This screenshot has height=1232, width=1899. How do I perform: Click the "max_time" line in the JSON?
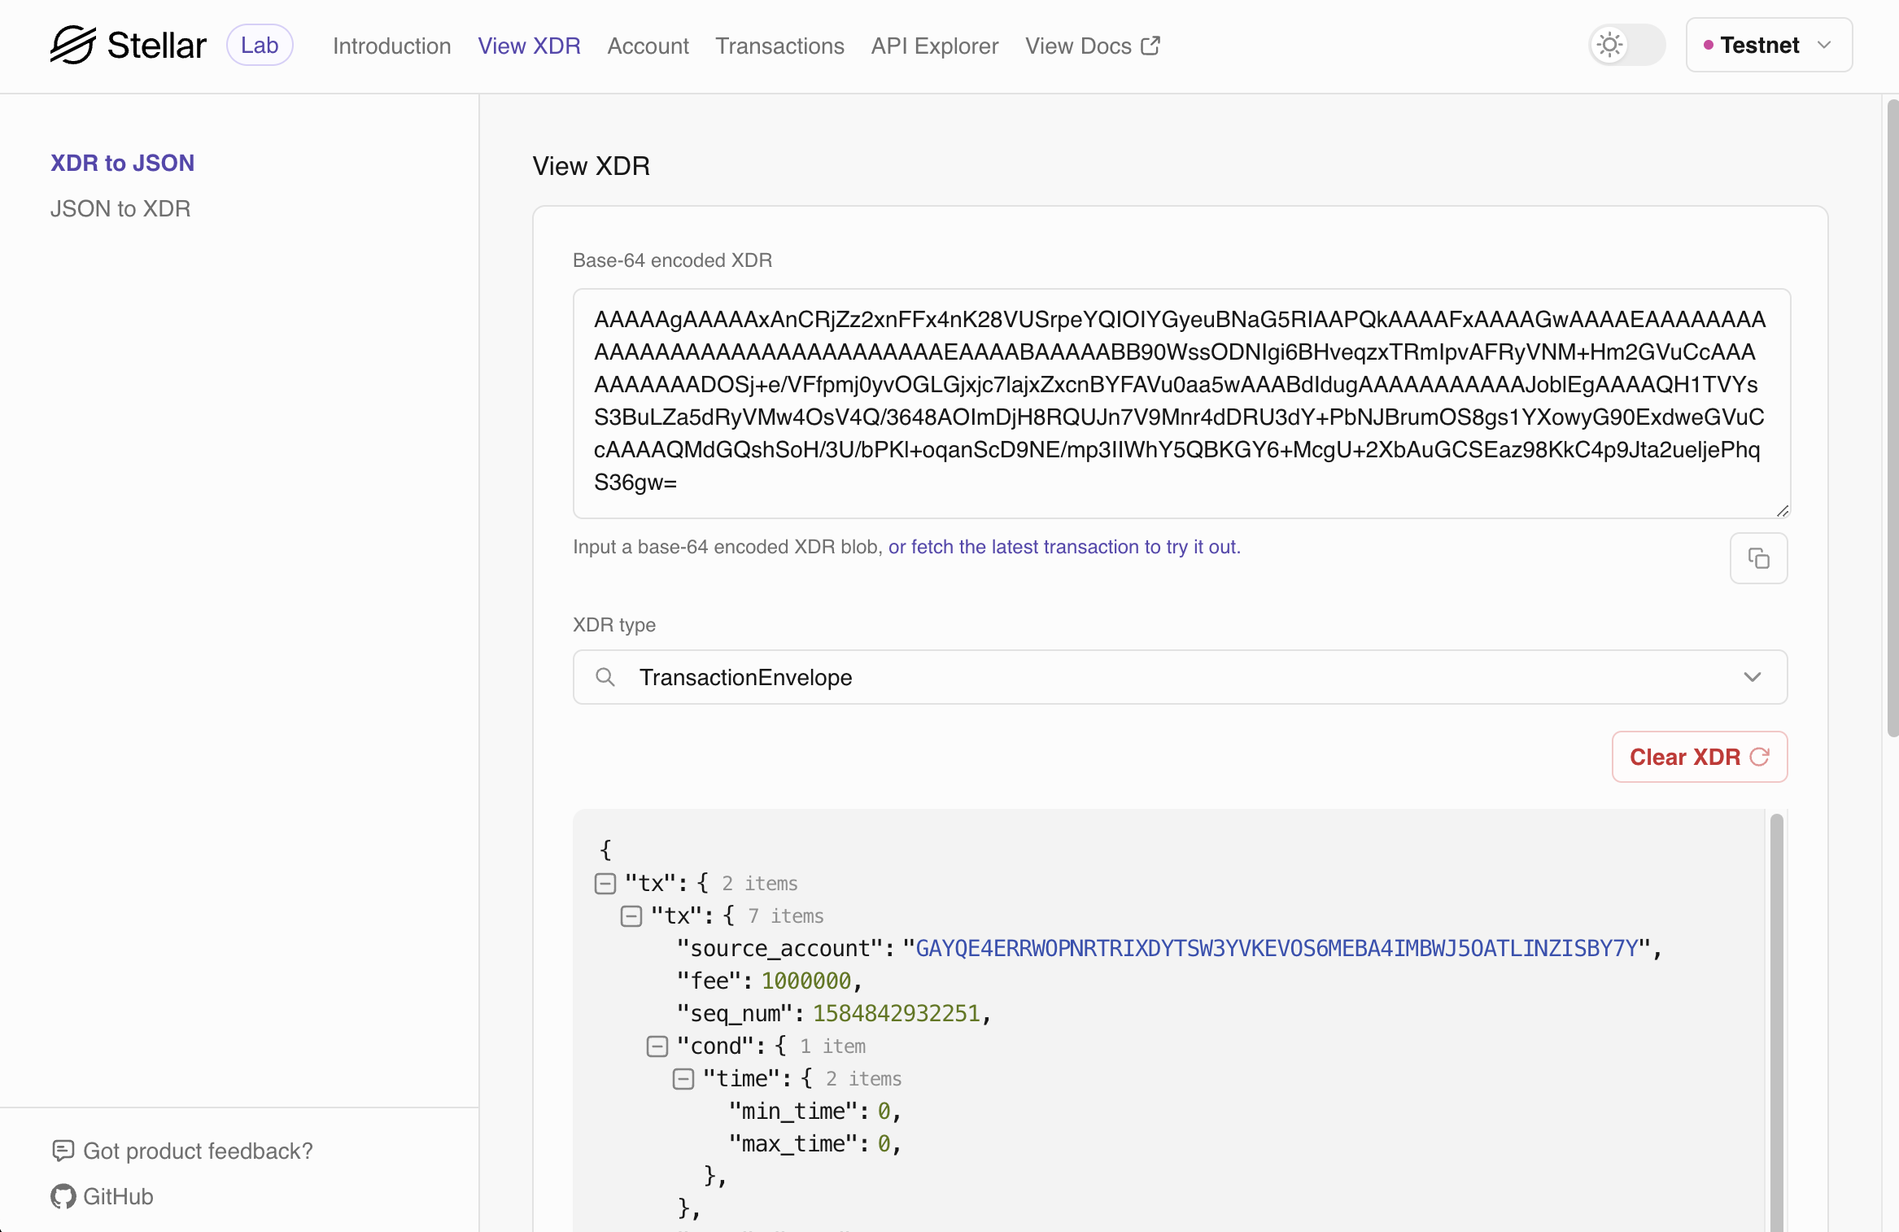tap(815, 1144)
